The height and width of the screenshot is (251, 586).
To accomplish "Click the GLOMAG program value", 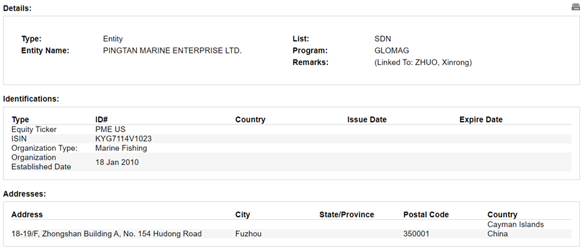I will coord(392,51).
